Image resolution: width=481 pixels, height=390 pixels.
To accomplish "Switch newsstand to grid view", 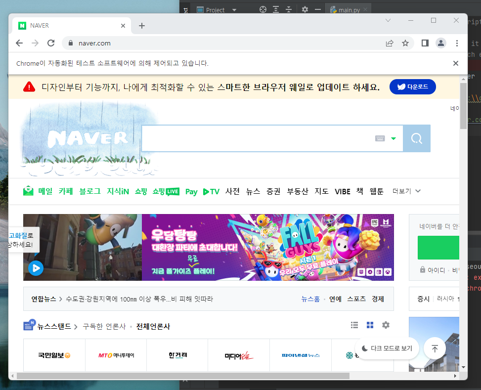I will pyautogui.click(x=370, y=325).
